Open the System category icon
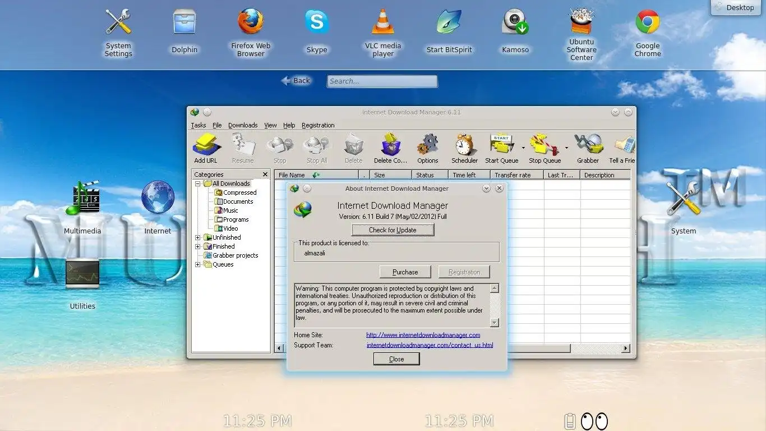Image resolution: width=766 pixels, height=431 pixels. 684,199
